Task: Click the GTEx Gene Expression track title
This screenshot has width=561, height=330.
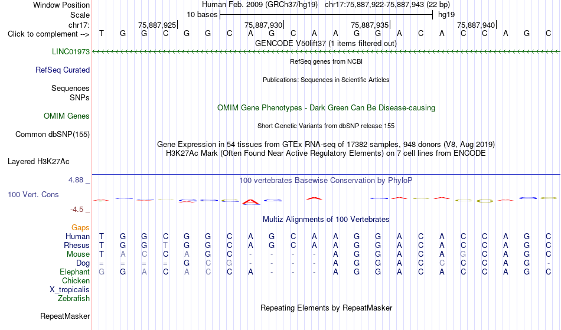Action: 326,144
